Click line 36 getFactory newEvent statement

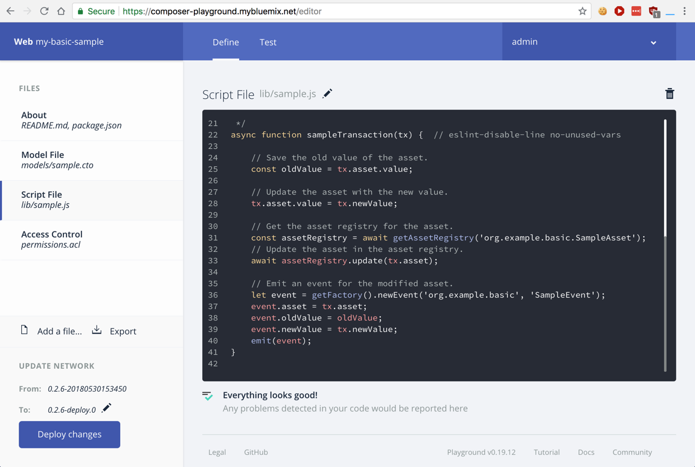(428, 295)
